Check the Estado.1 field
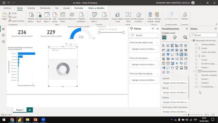The width and height of the screenshot is (218, 123). click(196, 67)
